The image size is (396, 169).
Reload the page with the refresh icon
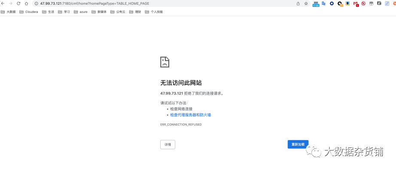18,3
